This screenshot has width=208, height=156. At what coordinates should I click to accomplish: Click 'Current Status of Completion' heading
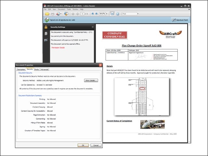[119, 121]
